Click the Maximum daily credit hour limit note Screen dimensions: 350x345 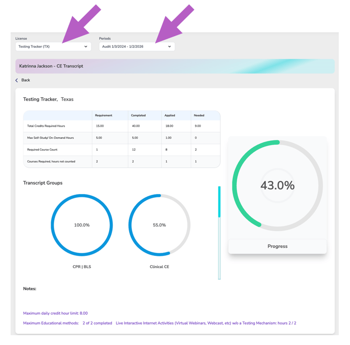coord(55,313)
